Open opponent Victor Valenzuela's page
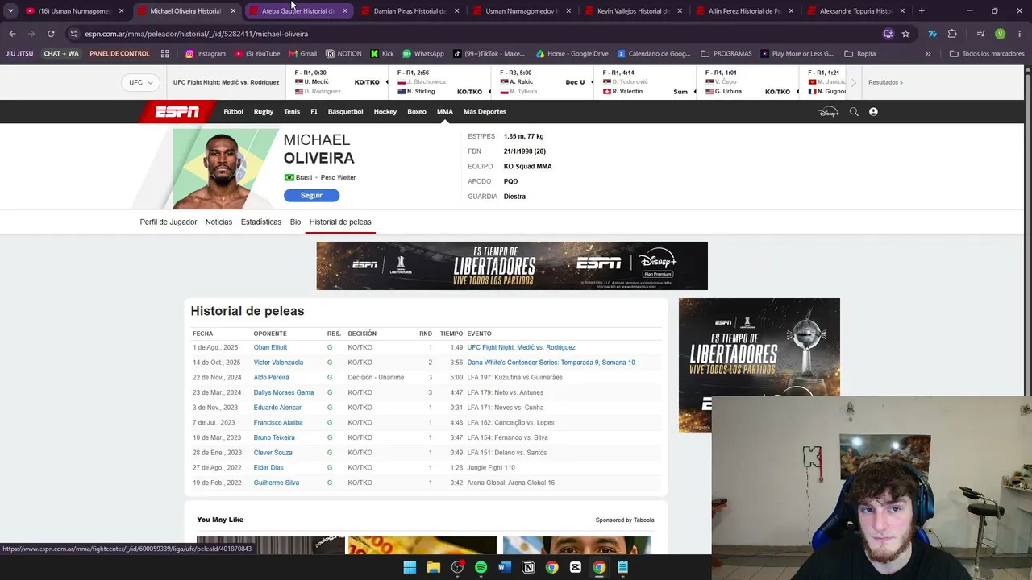The width and height of the screenshot is (1032, 580). point(278,362)
